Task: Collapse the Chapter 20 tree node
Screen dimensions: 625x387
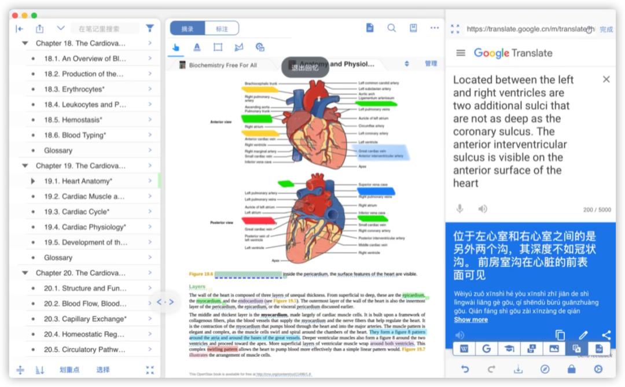Action: coord(25,273)
